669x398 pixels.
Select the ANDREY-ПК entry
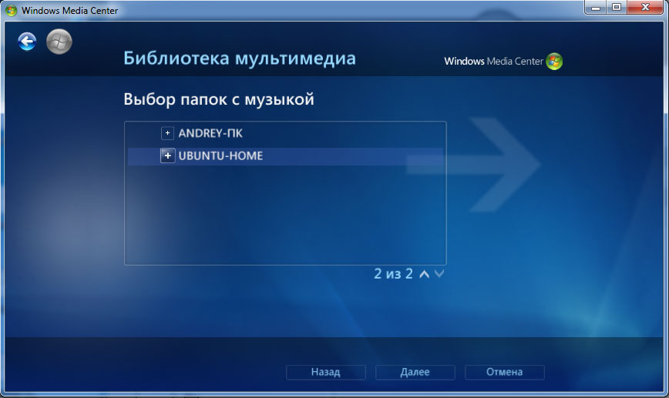210,133
